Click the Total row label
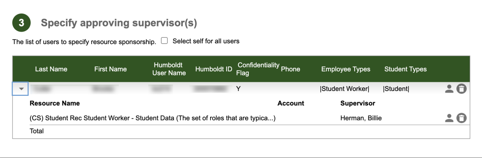This screenshot has width=482, height=158. tap(37, 131)
